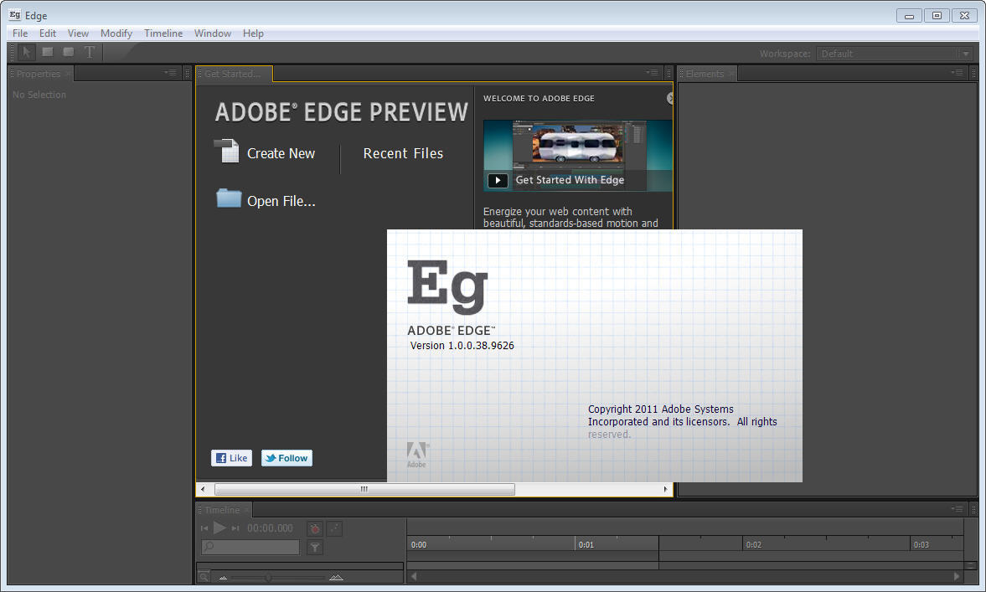Click the Open File... link
Viewport: 986px width, 592px height.
pyautogui.click(x=281, y=201)
